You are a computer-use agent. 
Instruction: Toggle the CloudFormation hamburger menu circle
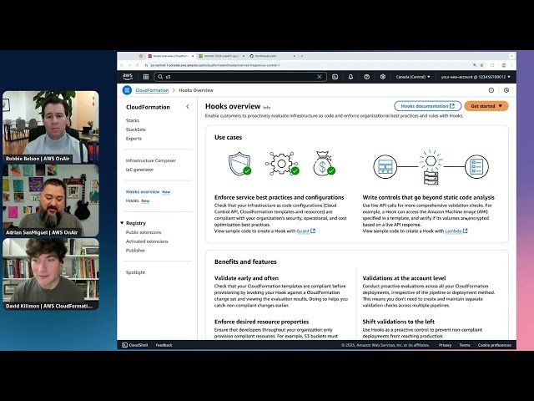[x=127, y=90]
